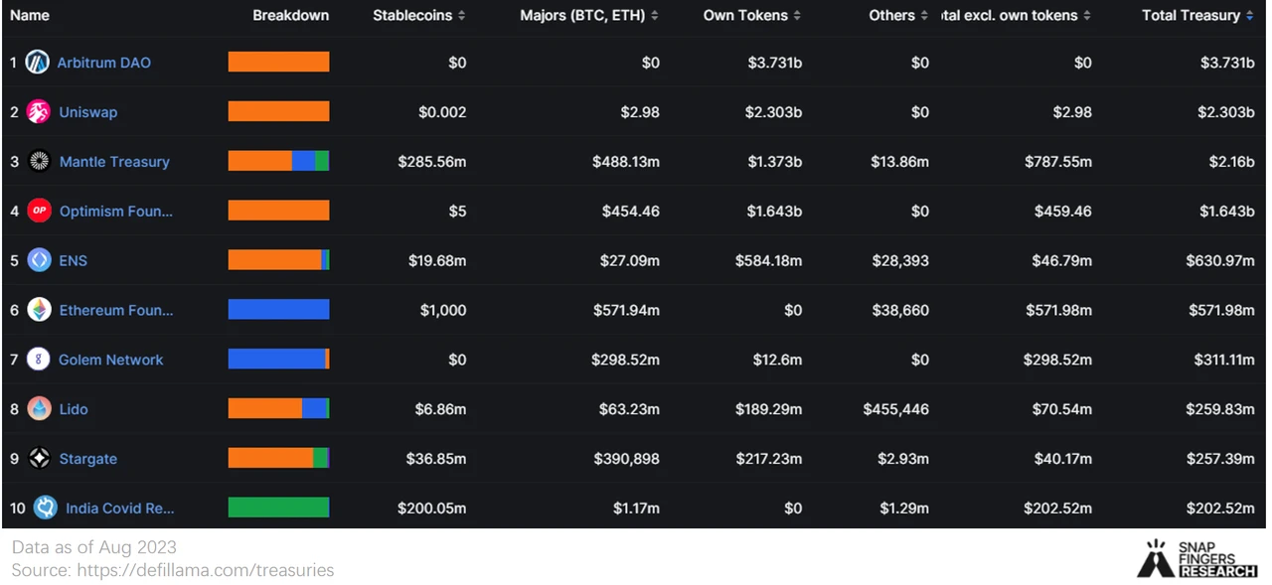Viewport: 1272px width, 585px height.
Task: Sort by Own Tokens column header
Action: click(x=751, y=16)
